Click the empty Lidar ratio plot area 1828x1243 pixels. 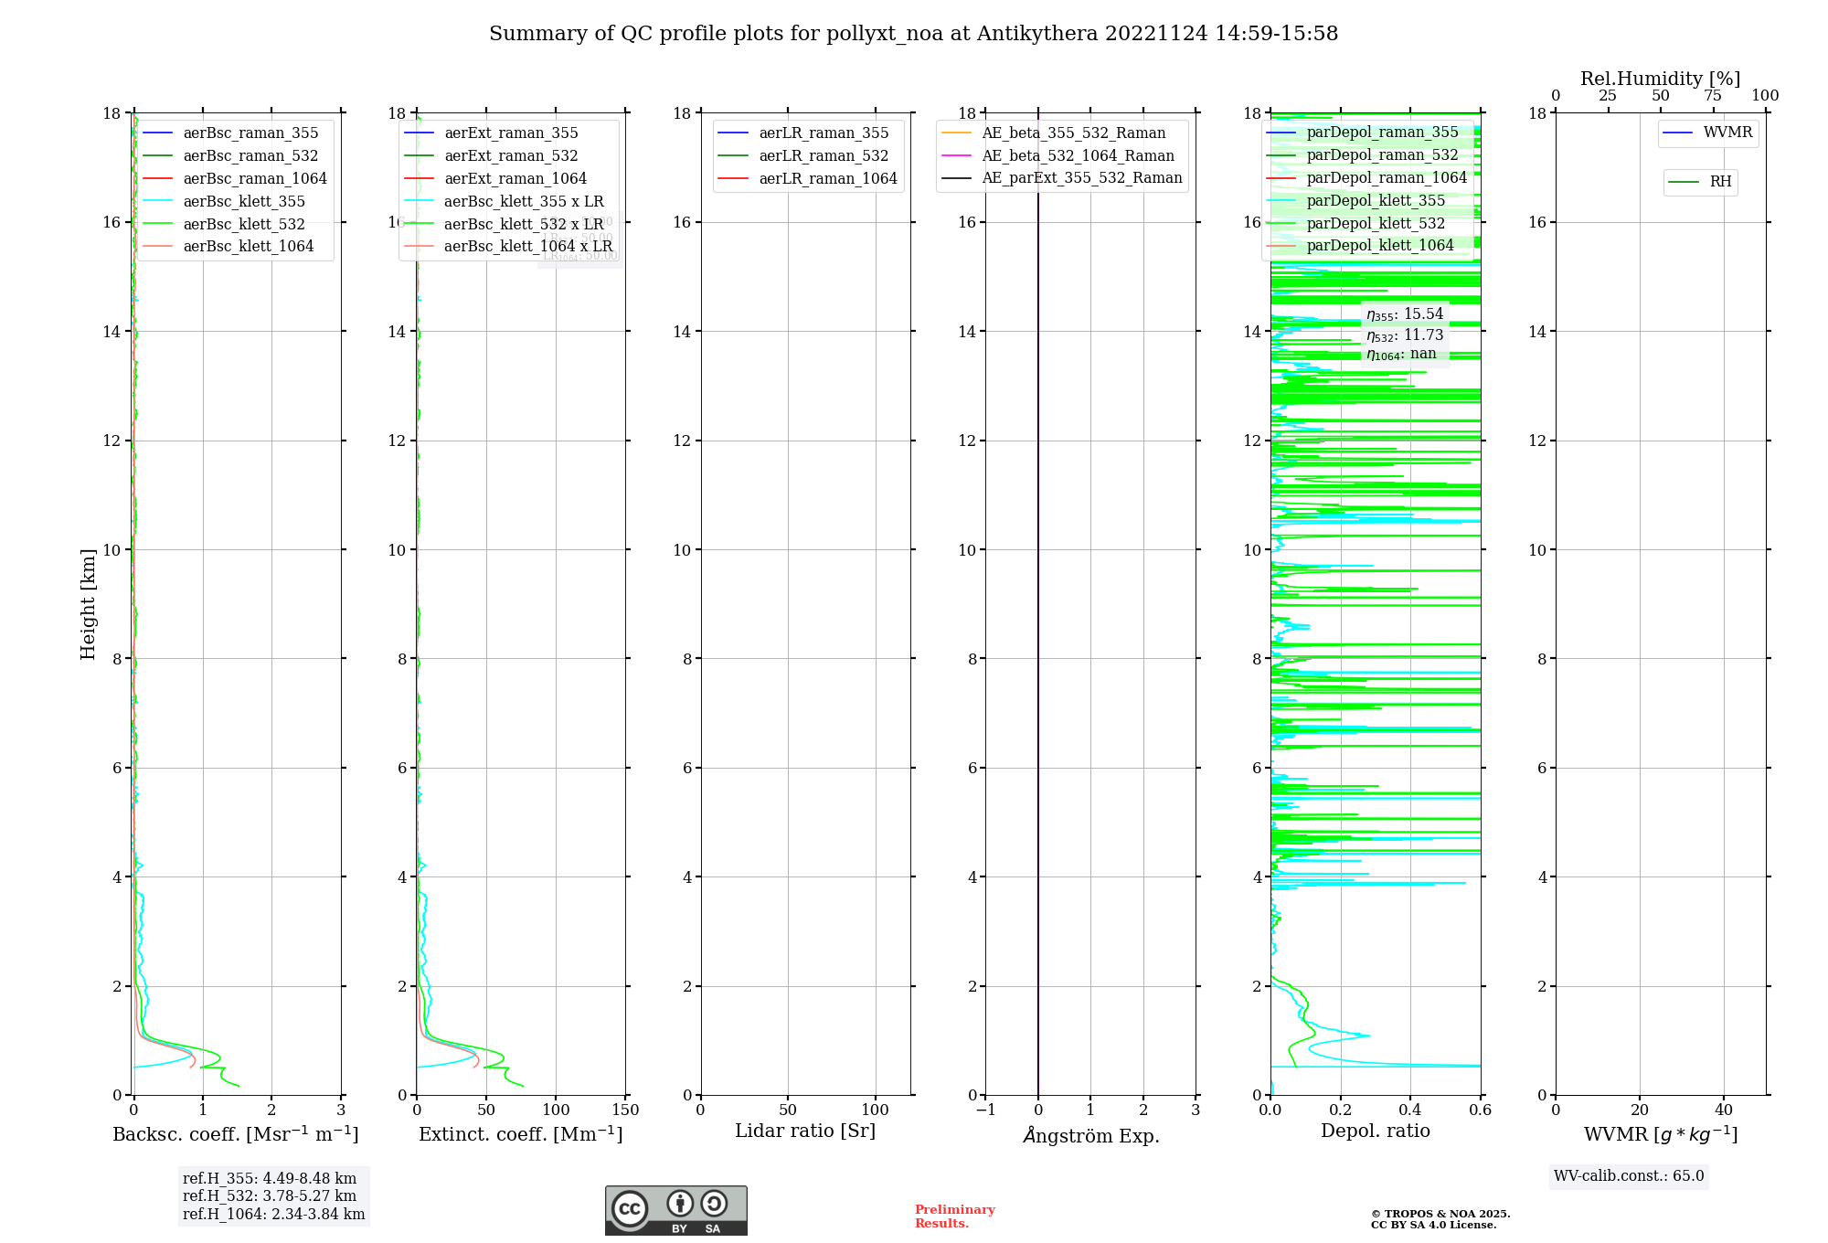[805, 604]
